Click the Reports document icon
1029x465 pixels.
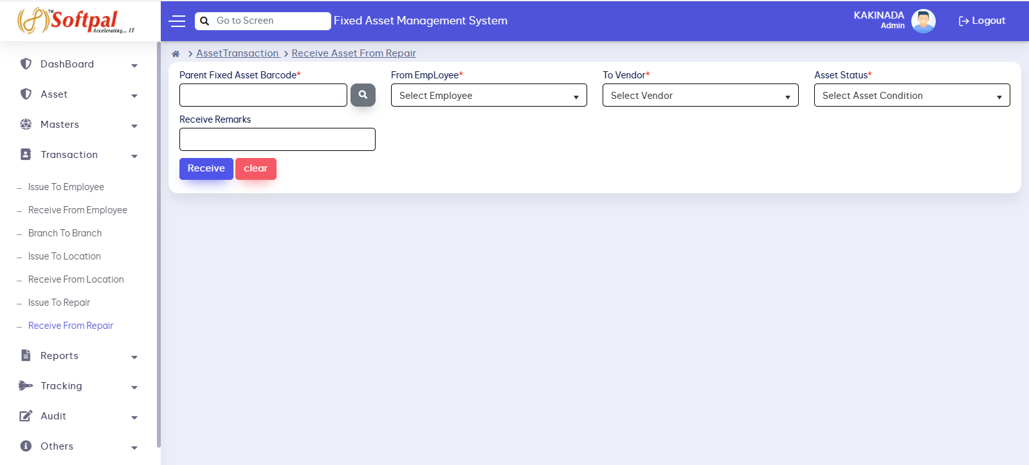[x=26, y=356]
